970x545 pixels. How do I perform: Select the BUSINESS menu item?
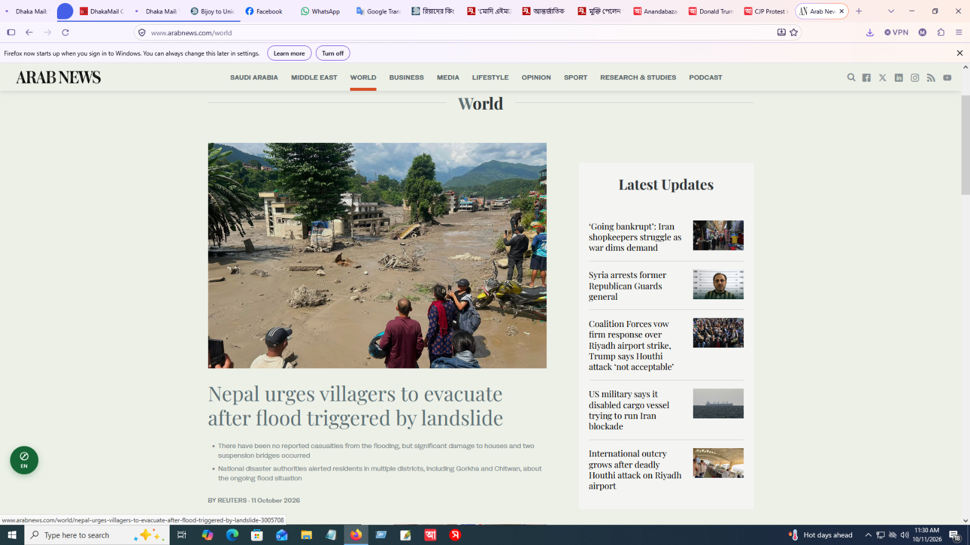406,78
